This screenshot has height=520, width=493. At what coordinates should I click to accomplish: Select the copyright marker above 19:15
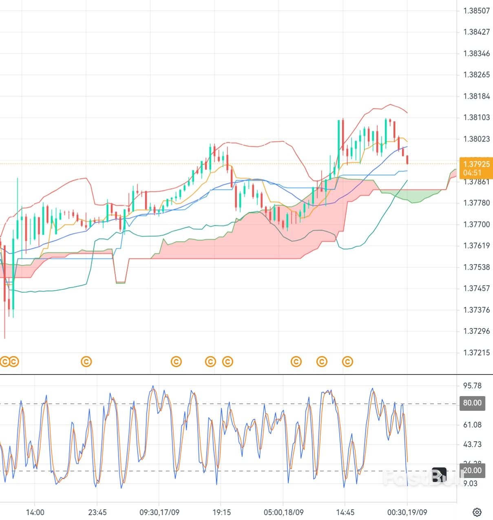click(x=210, y=361)
